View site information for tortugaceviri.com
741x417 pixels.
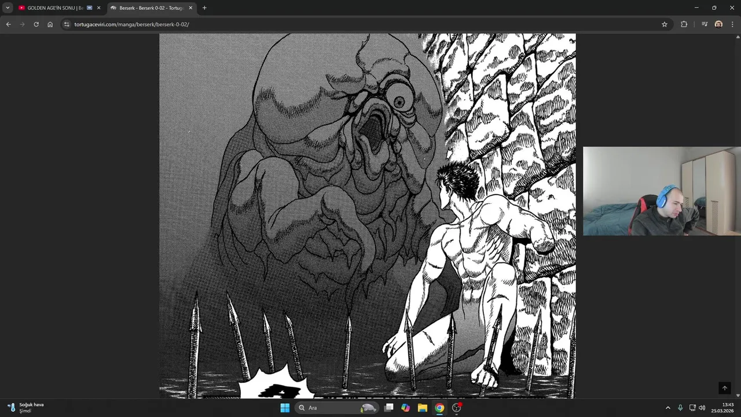(67, 24)
